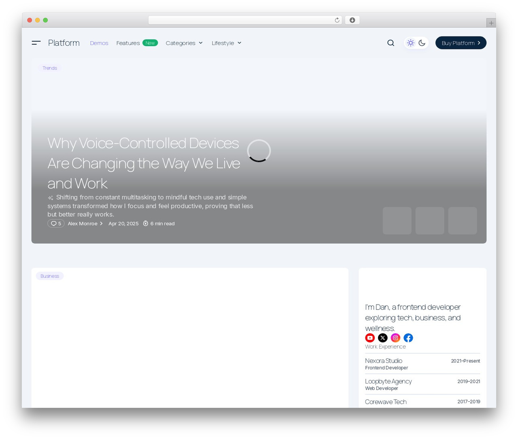Switch to dark mode moon icon
This screenshot has width=518, height=439.
422,43
